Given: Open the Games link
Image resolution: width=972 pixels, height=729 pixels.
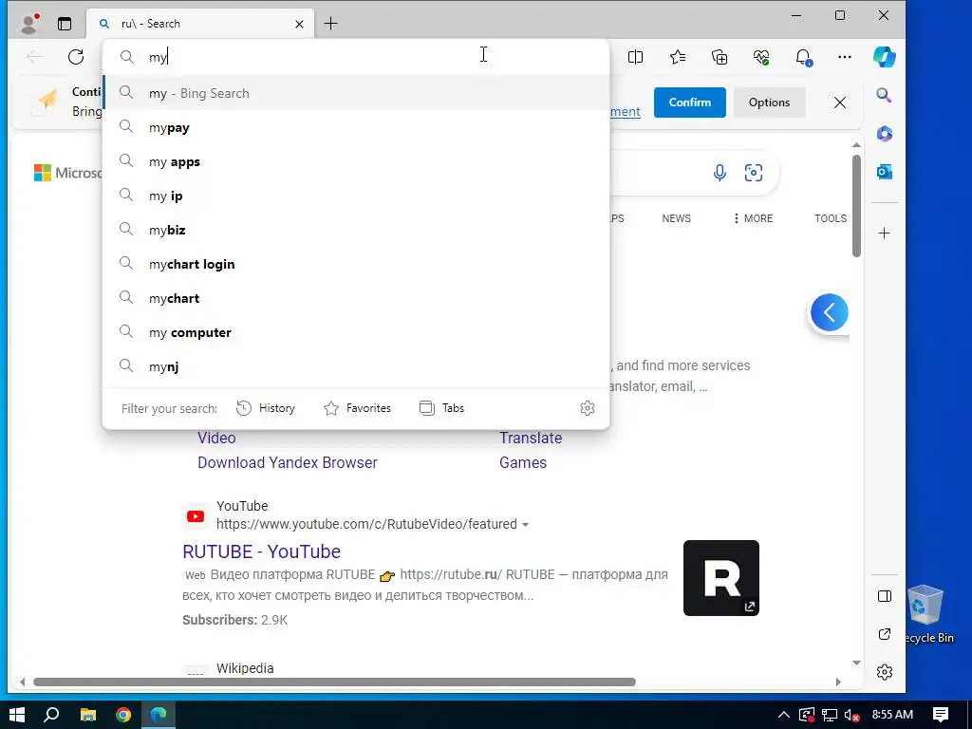Looking at the screenshot, I should click(x=523, y=462).
